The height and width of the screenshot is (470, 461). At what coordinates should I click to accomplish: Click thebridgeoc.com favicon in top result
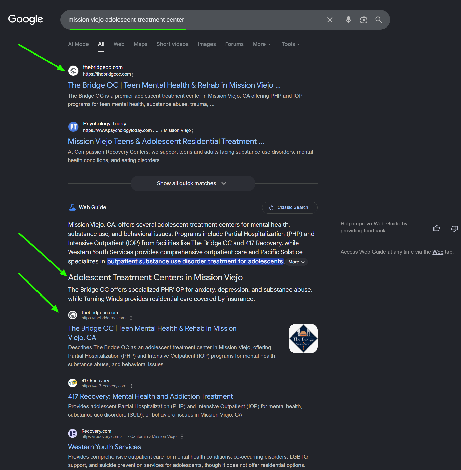pyautogui.click(x=73, y=71)
